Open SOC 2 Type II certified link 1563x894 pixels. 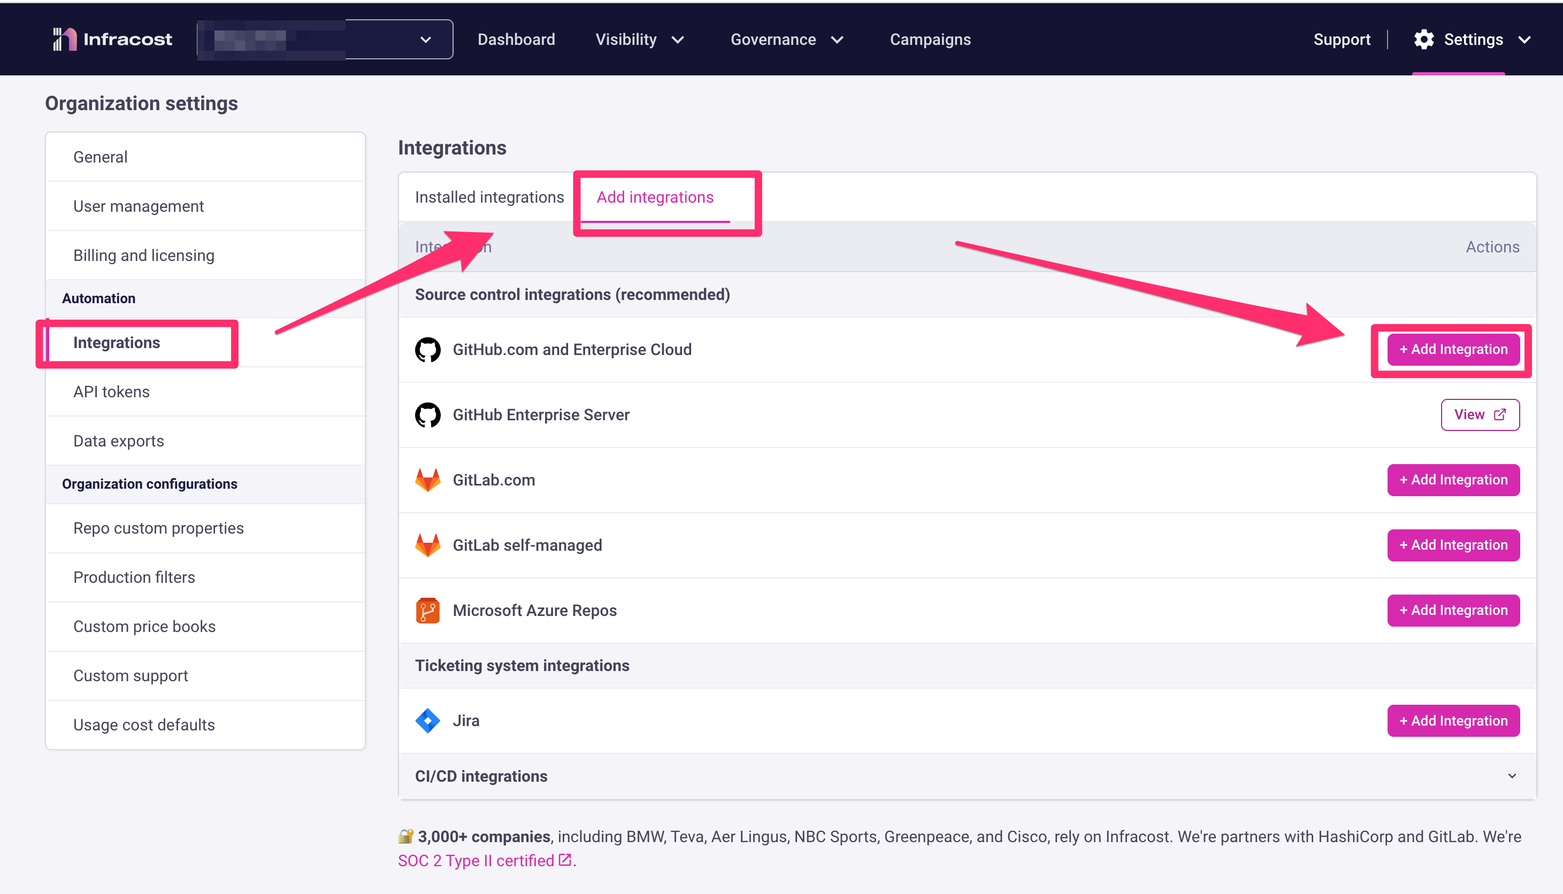point(484,861)
